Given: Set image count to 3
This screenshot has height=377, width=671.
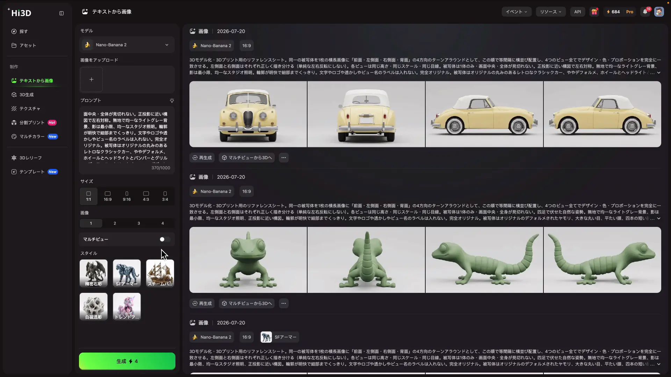Looking at the screenshot, I should tap(139, 223).
